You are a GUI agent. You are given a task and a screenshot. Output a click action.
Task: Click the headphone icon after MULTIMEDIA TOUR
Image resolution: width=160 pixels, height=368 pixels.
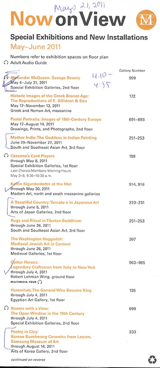tap(40, 282)
